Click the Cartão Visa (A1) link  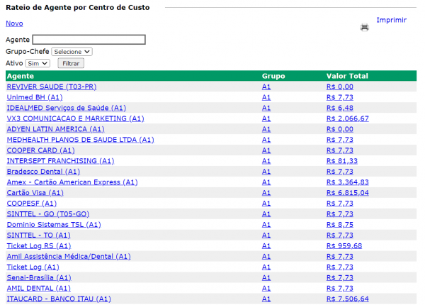click(35, 193)
